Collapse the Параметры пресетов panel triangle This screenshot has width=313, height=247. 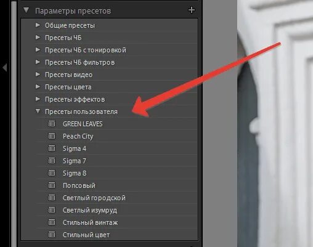point(26,10)
